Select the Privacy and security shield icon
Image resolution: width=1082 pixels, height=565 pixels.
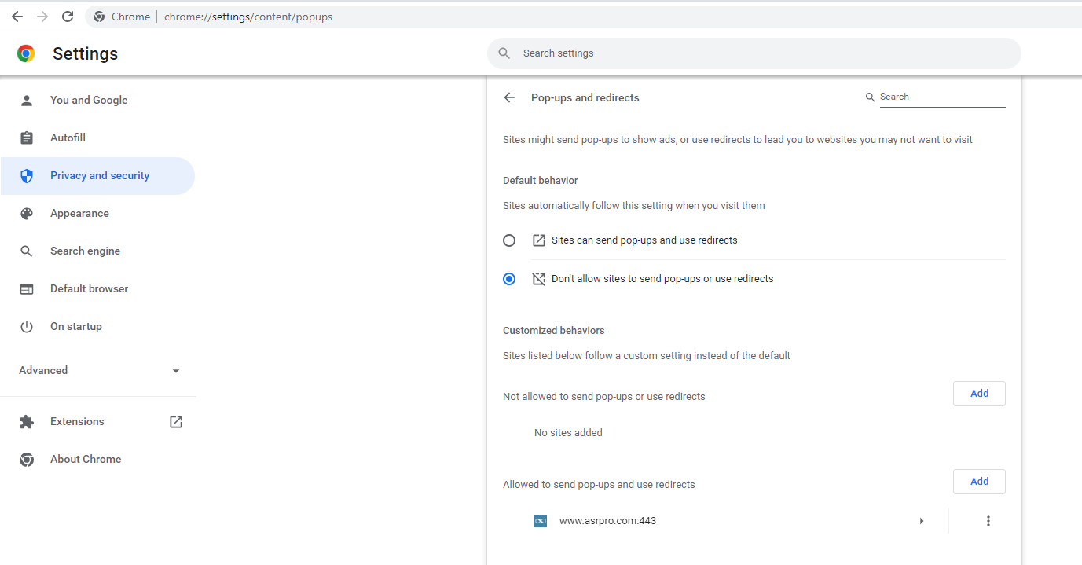tap(27, 175)
